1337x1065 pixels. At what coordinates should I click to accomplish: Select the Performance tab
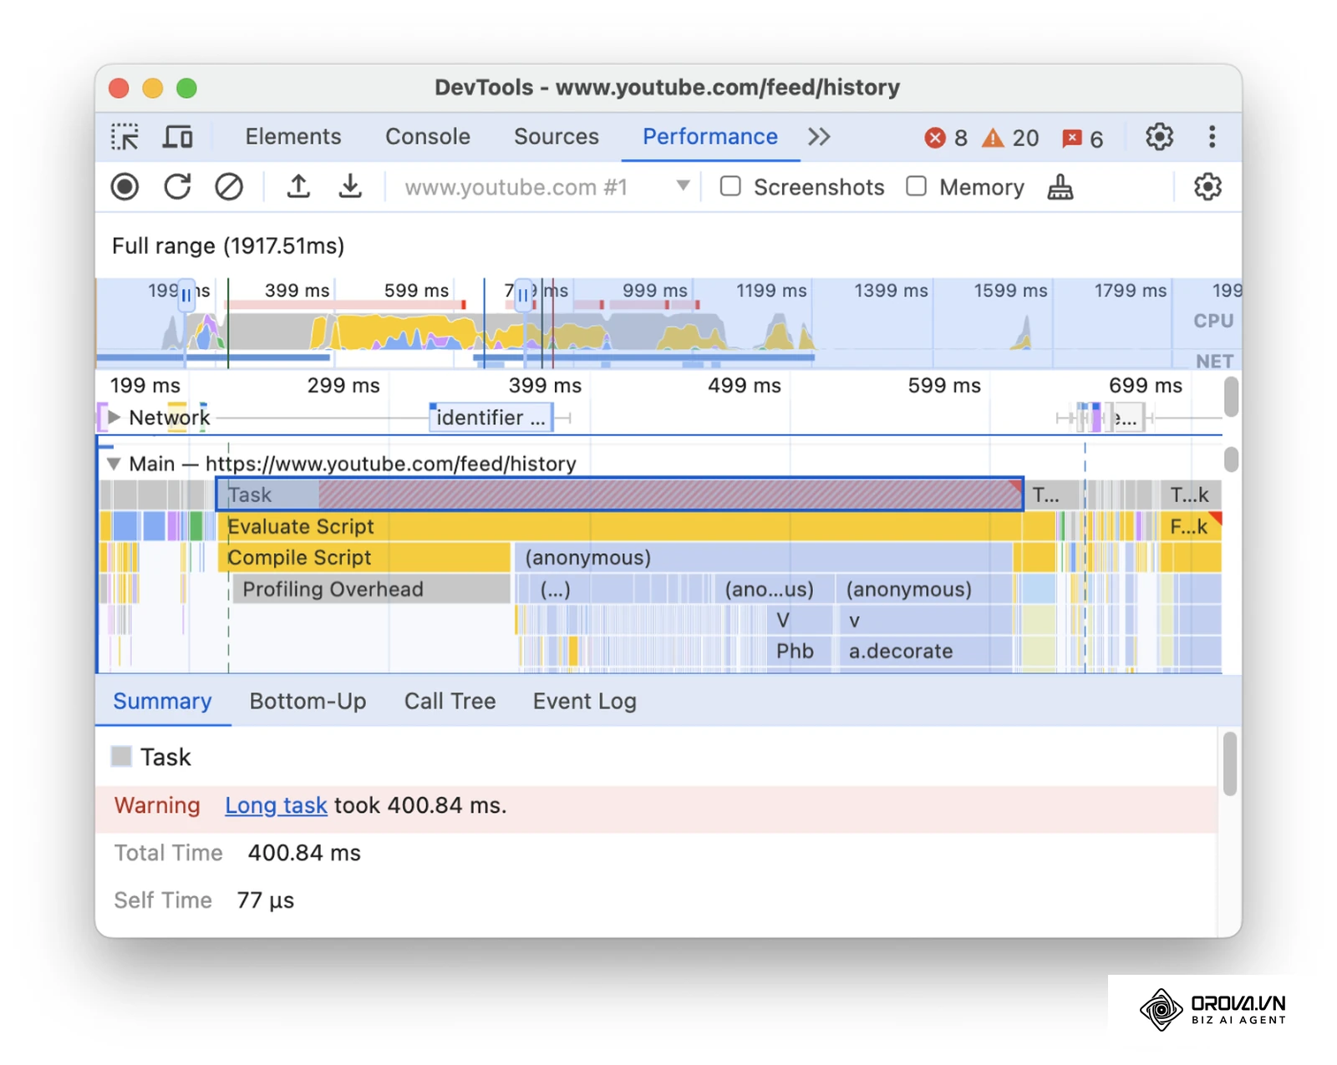[710, 137]
